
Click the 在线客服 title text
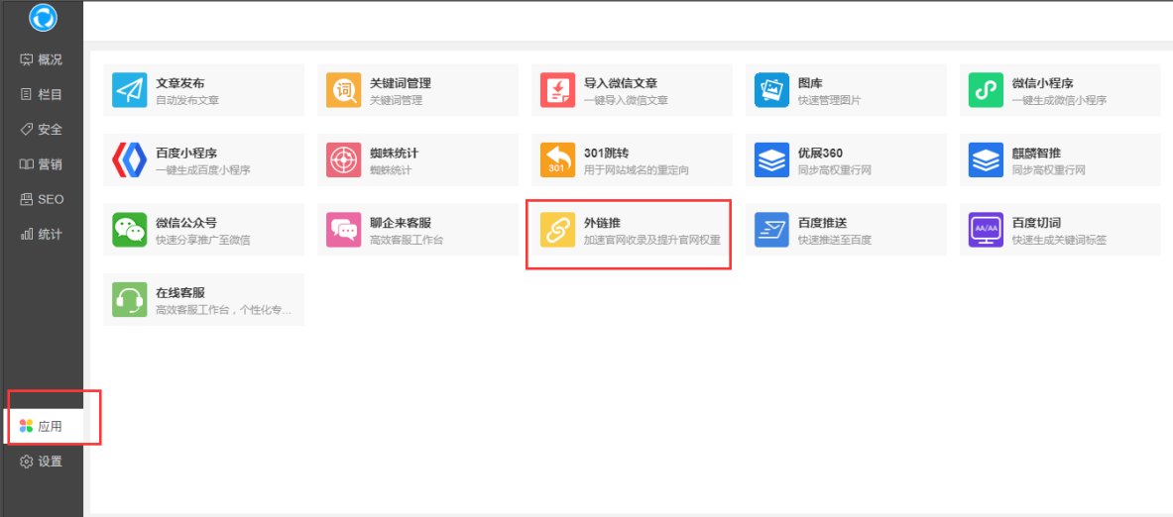[180, 293]
